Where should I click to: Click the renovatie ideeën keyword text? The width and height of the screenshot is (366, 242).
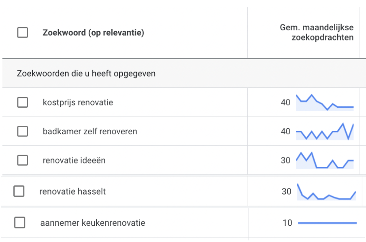click(x=74, y=160)
